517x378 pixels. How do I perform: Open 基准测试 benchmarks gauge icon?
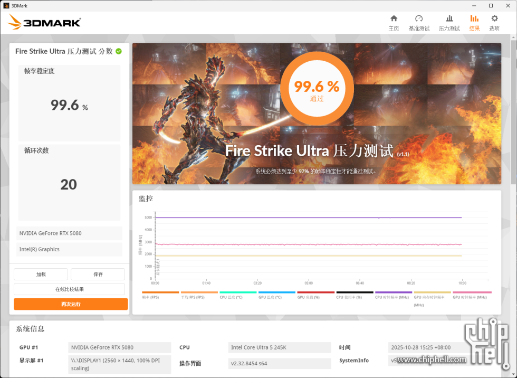tap(419, 19)
